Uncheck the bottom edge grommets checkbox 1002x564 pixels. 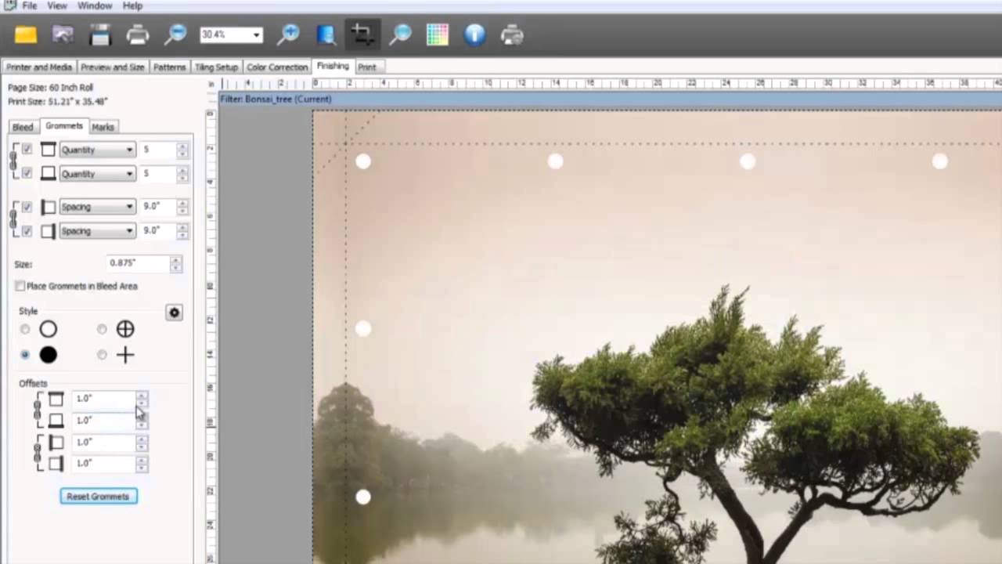pos(27,174)
